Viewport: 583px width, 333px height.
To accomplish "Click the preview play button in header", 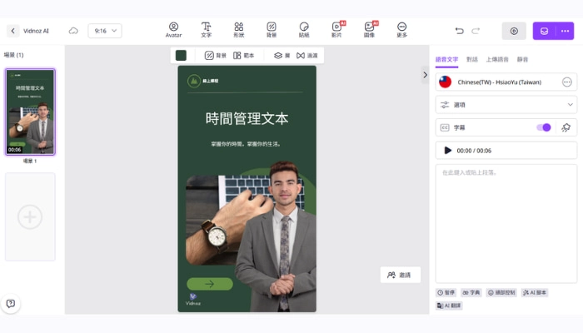I will 514,31.
